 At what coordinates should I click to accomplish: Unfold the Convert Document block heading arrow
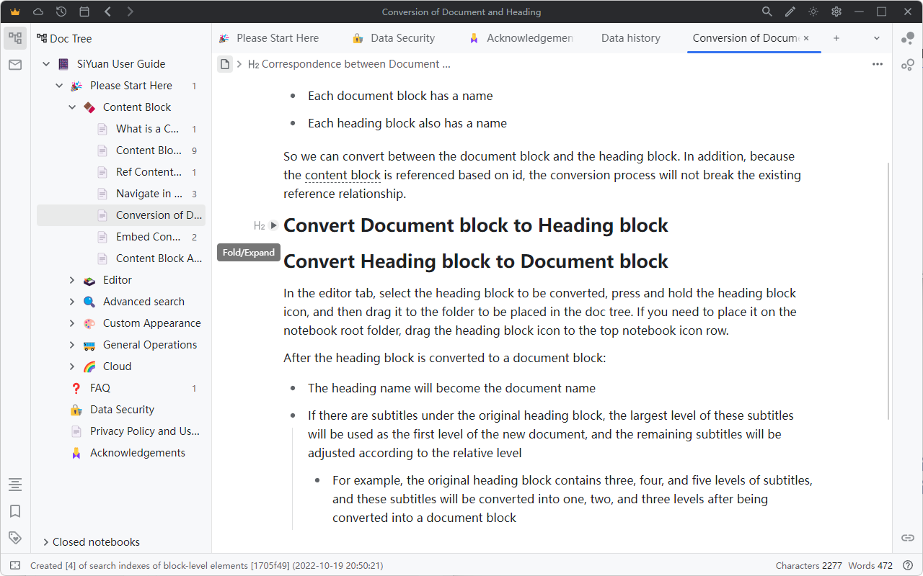(274, 225)
